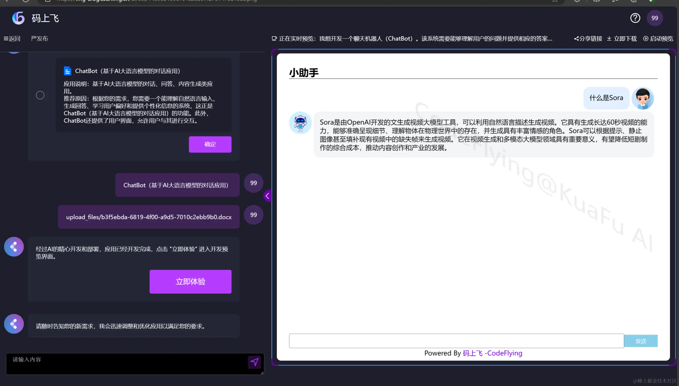The image size is (679, 386).
Task: Click the blue document icon beside ChatBot
Action: [67, 71]
